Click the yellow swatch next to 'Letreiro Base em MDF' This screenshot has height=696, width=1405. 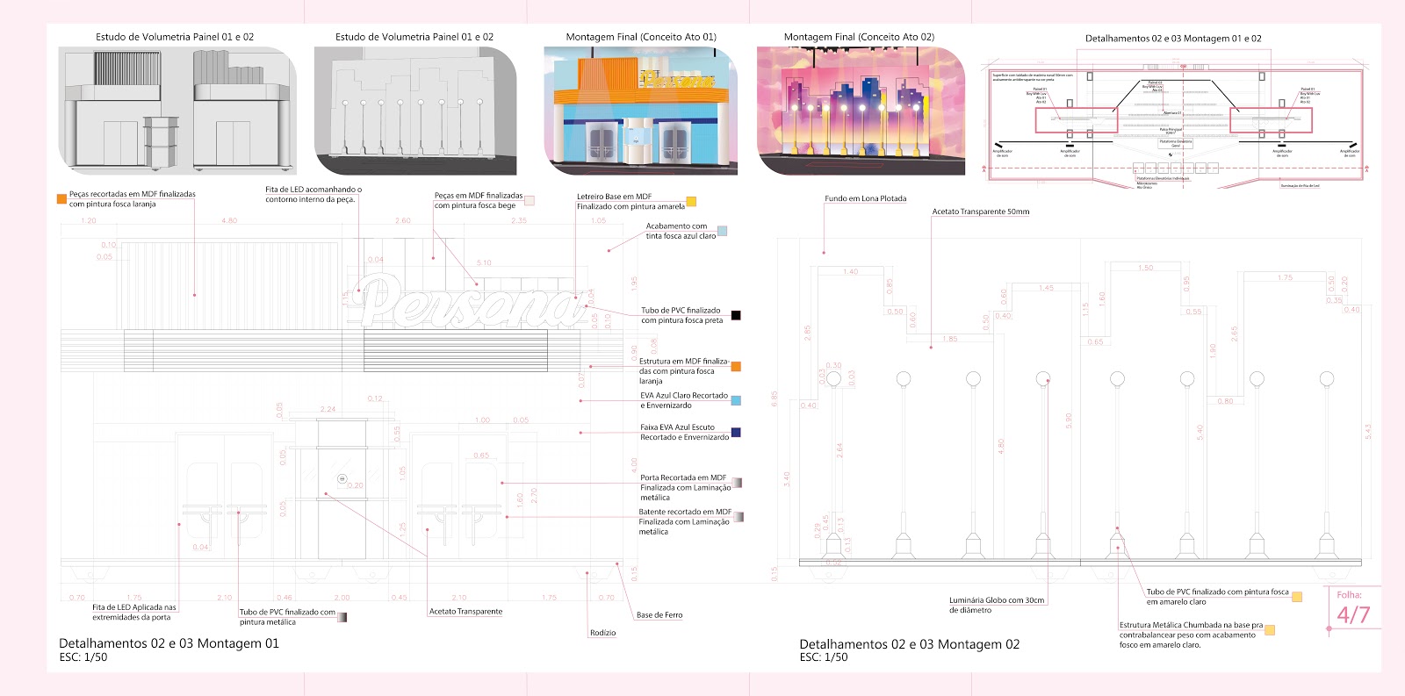pos(691,202)
